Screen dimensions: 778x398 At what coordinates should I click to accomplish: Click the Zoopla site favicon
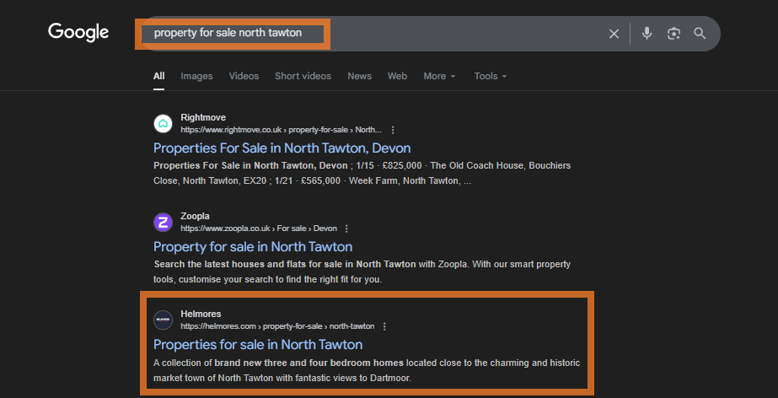tap(163, 222)
